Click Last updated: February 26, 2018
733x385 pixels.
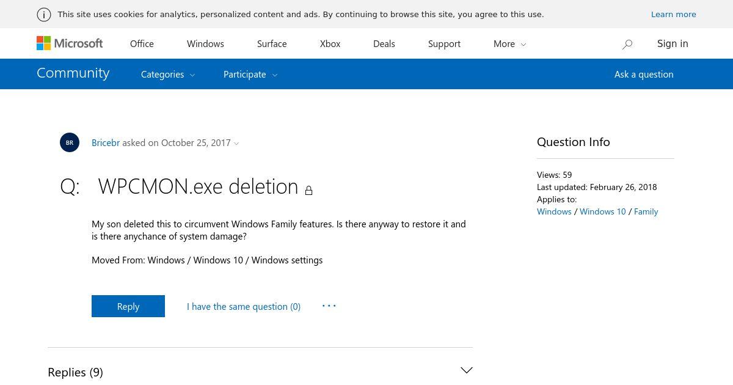click(x=597, y=187)
